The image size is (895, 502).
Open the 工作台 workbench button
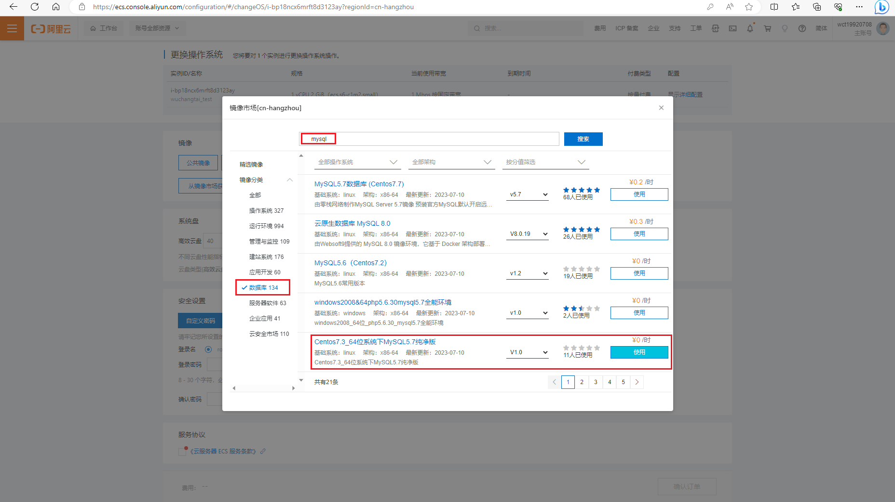pyautogui.click(x=104, y=28)
